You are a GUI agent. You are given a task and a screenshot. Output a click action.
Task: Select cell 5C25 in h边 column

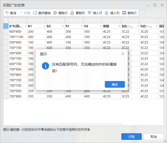click(x=149, y=80)
